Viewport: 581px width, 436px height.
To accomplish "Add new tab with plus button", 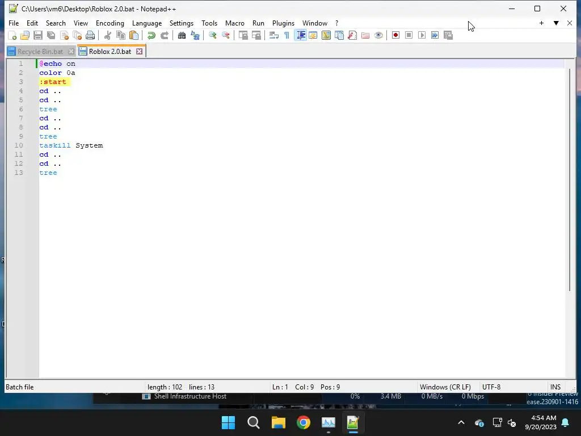I will [541, 23].
